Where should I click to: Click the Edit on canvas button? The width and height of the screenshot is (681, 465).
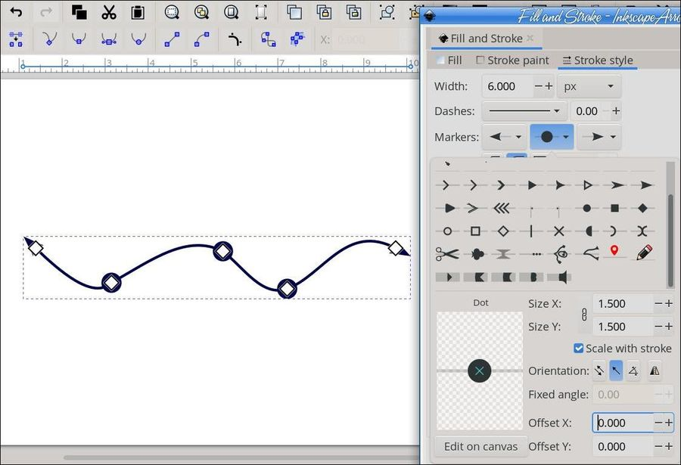click(x=480, y=446)
